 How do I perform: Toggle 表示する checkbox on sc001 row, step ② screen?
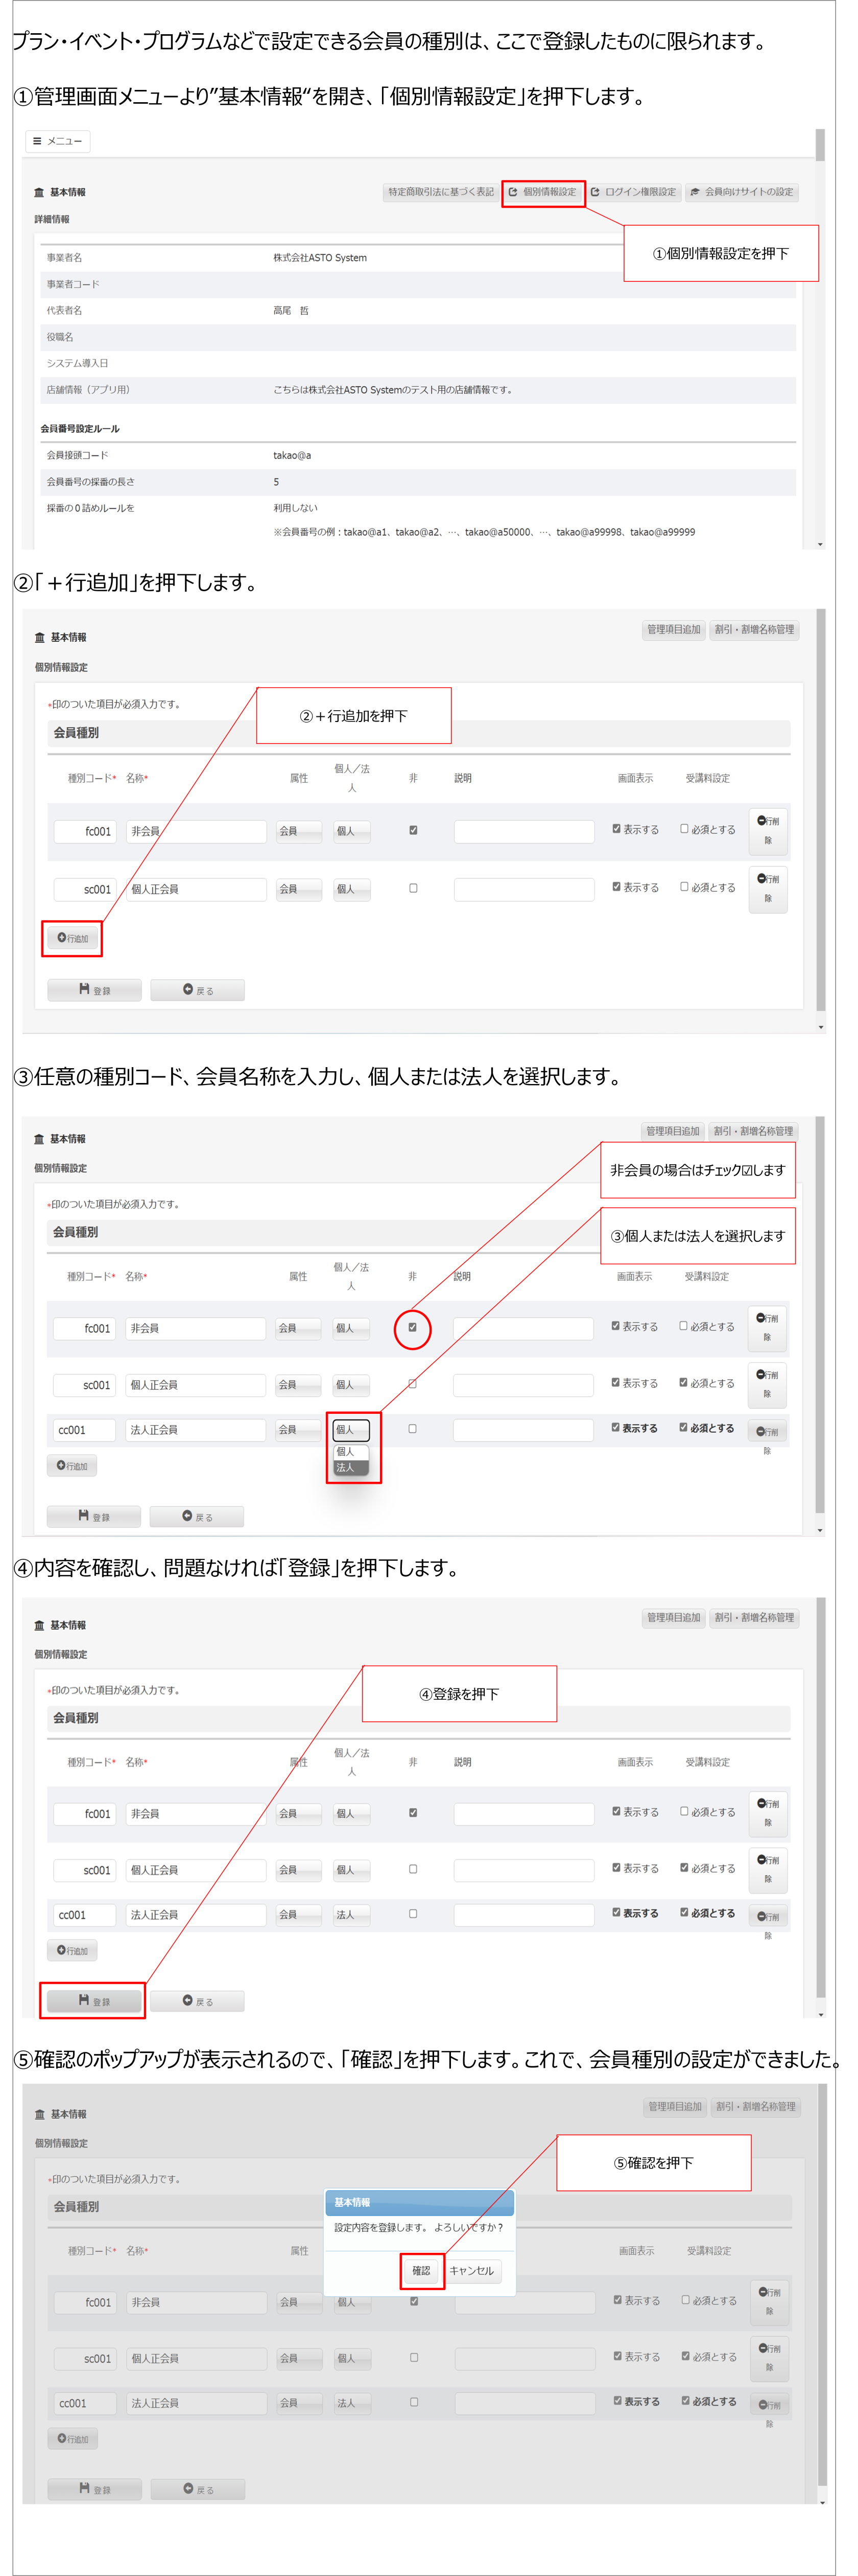tap(617, 887)
